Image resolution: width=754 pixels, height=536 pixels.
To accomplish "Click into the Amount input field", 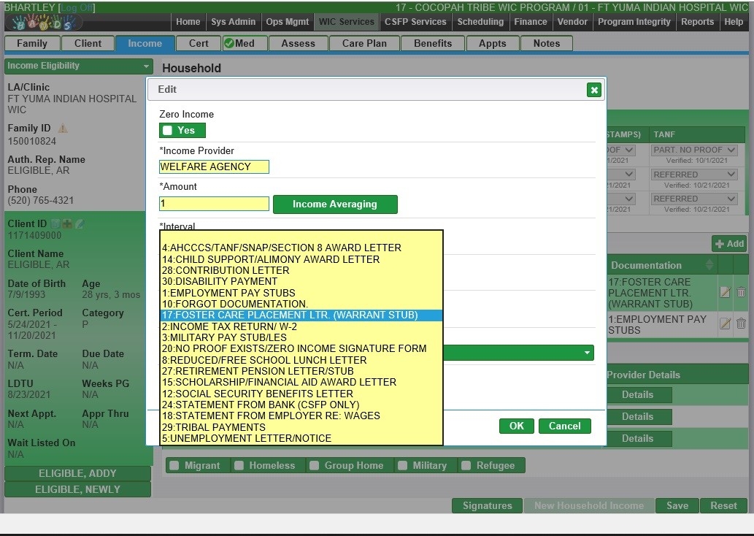I will [214, 204].
